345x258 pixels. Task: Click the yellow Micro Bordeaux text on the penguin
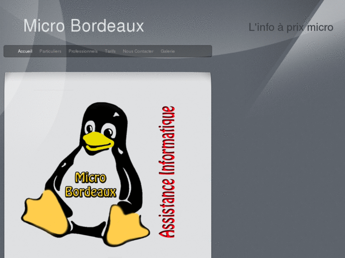pos(91,185)
